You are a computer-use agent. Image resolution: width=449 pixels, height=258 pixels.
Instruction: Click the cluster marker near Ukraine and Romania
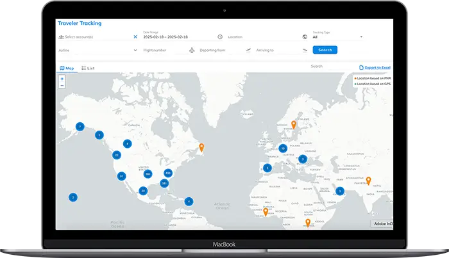point(303,159)
